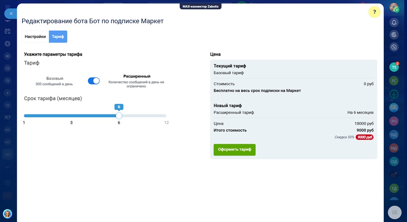Open the help question mark button
Viewport: 407px width, 222px height.
click(x=374, y=12)
